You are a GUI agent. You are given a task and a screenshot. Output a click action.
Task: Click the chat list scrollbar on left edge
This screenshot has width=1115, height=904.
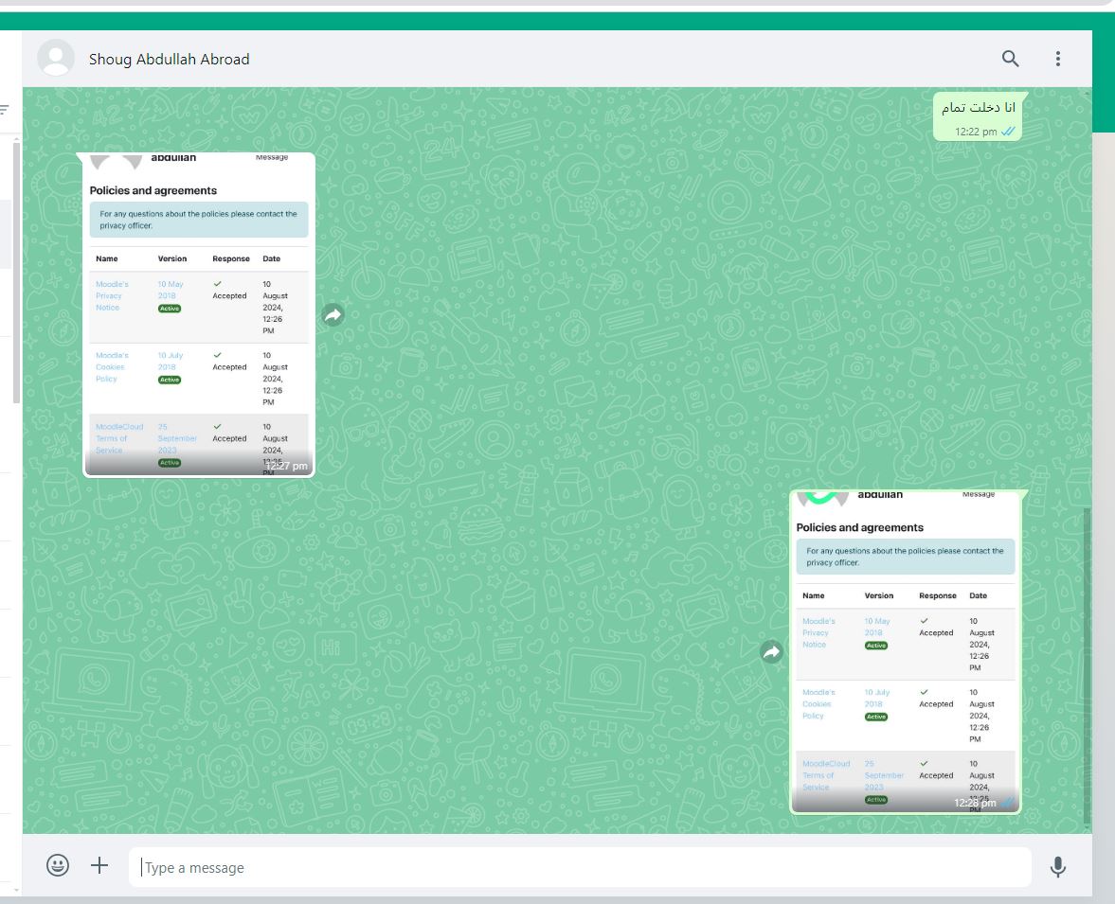point(16,274)
